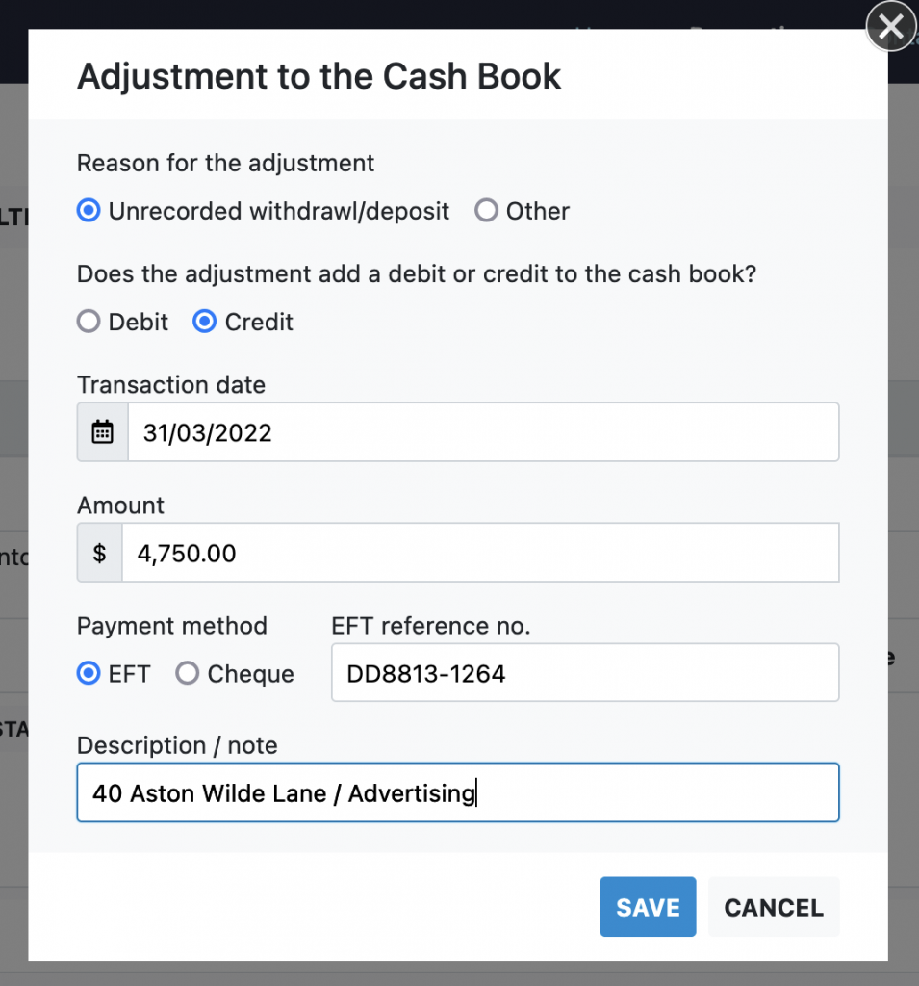Choose EFT as the payment method
The image size is (919, 986).
tap(89, 674)
